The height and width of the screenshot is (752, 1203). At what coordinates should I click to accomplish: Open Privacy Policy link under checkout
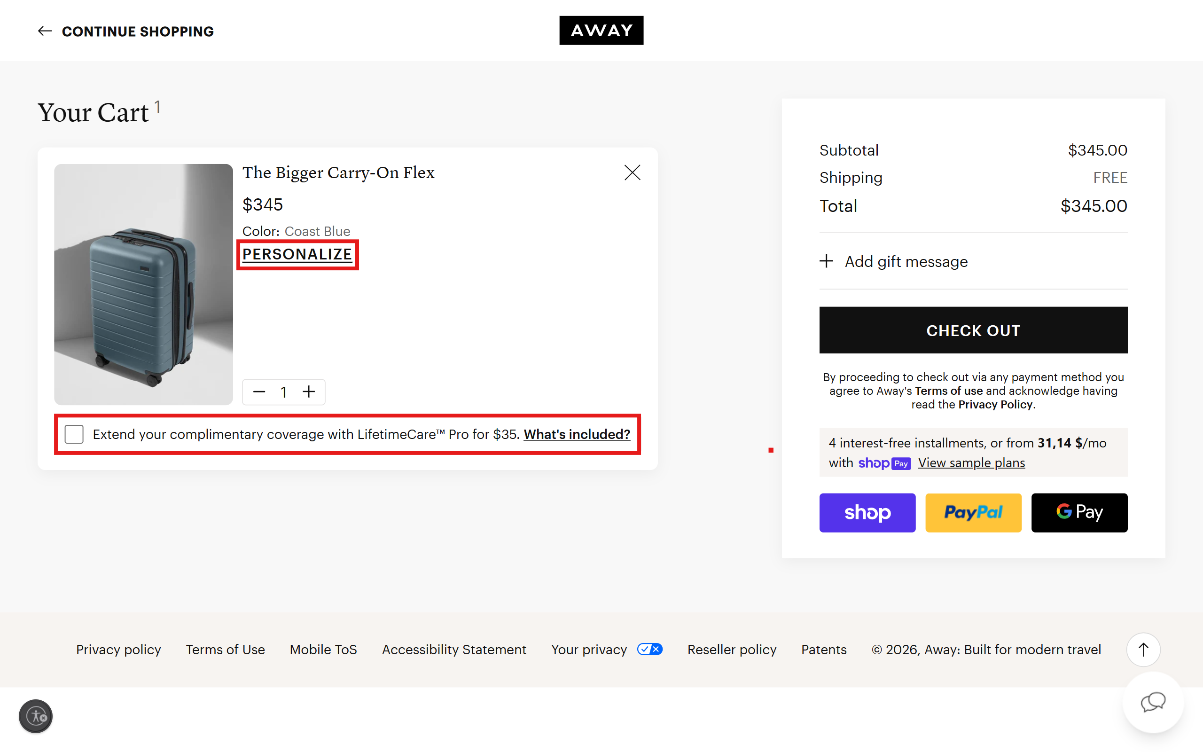pos(995,404)
